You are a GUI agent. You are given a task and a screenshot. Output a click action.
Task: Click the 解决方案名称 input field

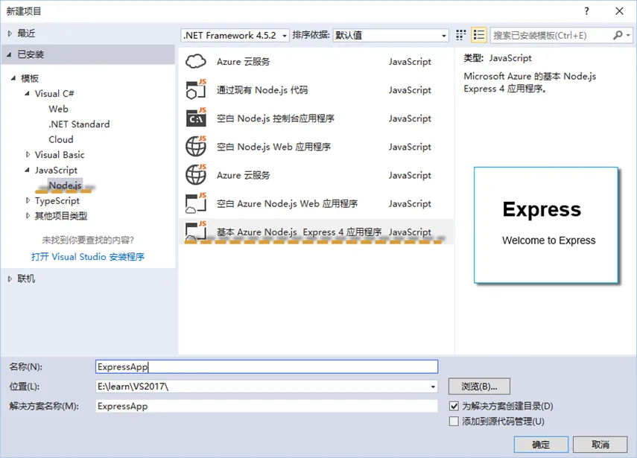(x=267, y=406)
